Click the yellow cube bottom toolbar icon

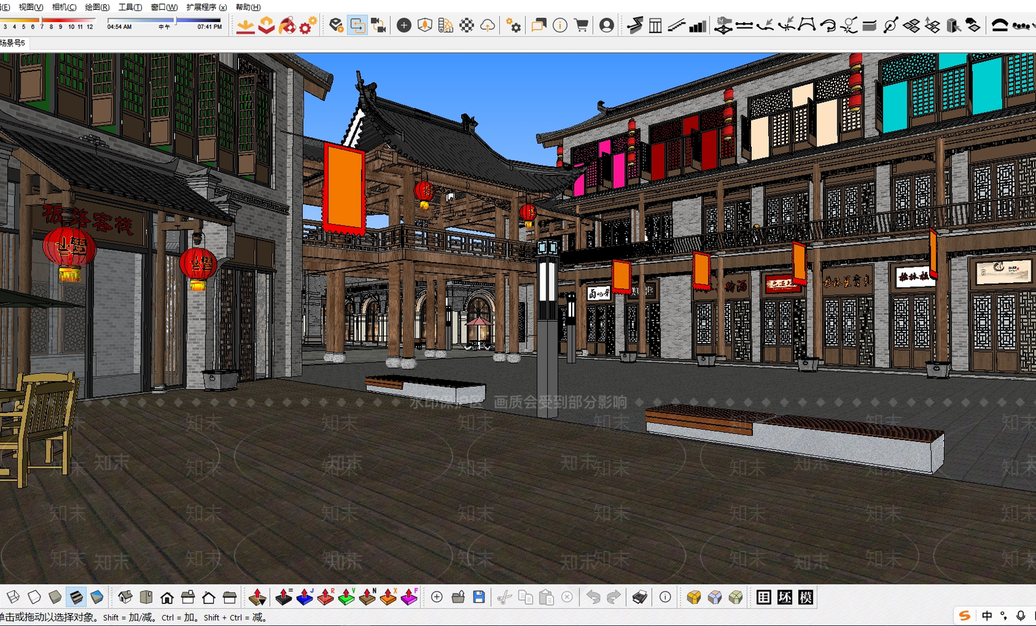click(694, 597)
